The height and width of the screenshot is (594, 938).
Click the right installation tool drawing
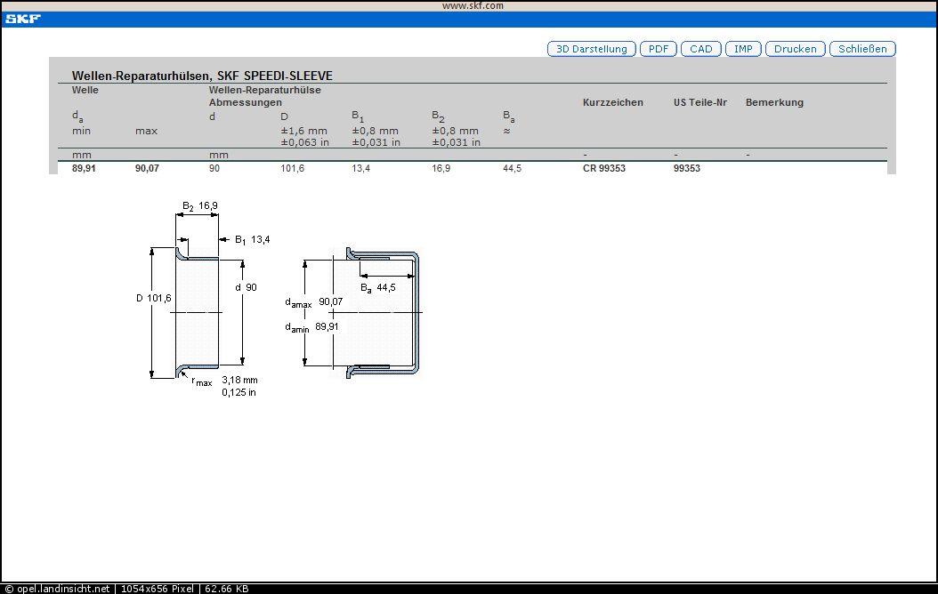click(x=382, y=312)
